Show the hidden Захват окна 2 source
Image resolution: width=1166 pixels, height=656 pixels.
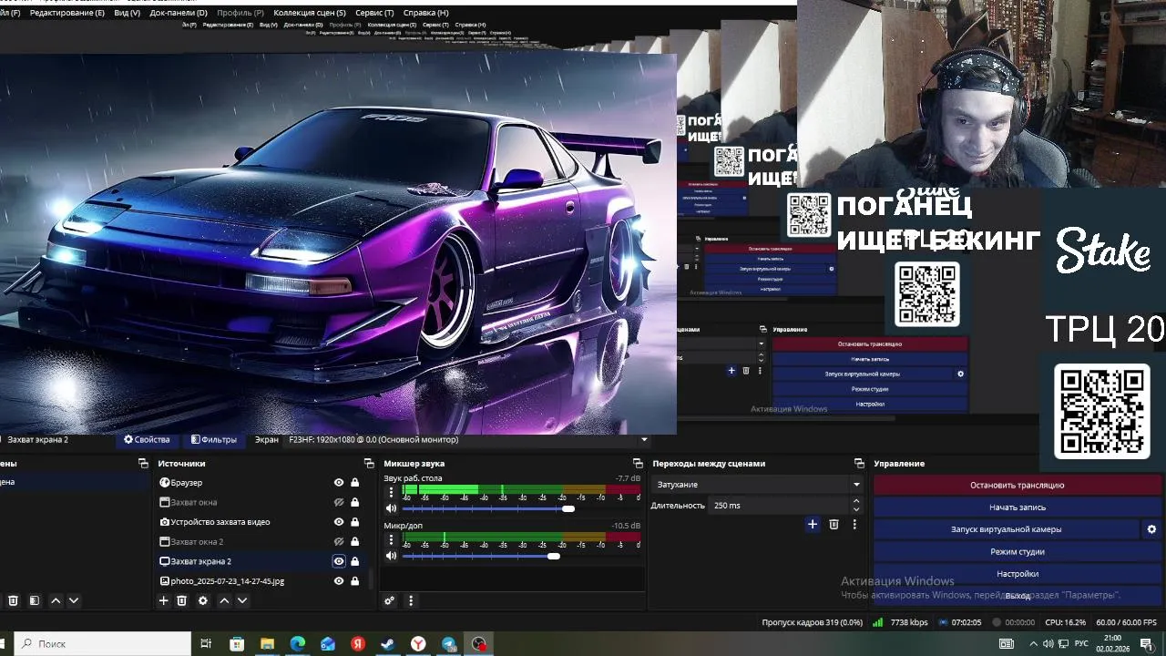click(x=339, y=542)
